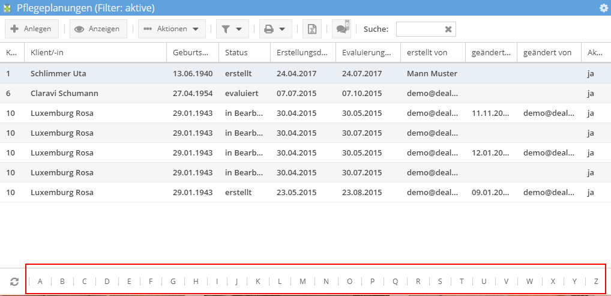The width and height of the screenshot is (611, 296).
Task: Click the Excel export icon
Action: click(312, 29)
